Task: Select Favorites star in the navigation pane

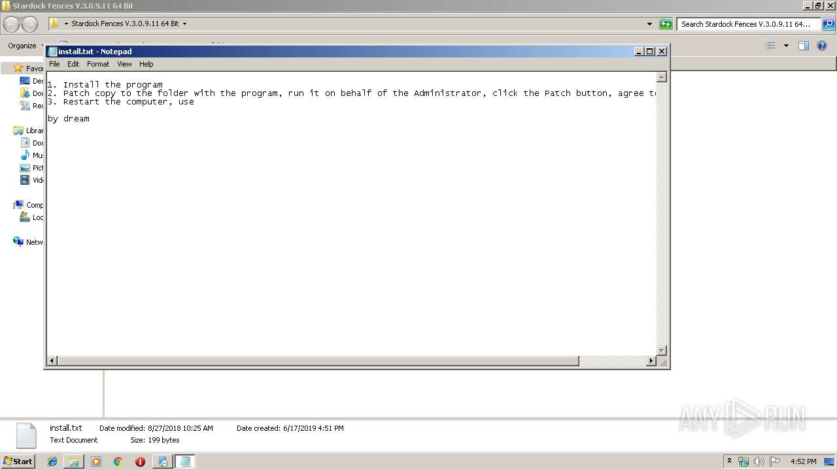Action: click(x=18, y=68)
